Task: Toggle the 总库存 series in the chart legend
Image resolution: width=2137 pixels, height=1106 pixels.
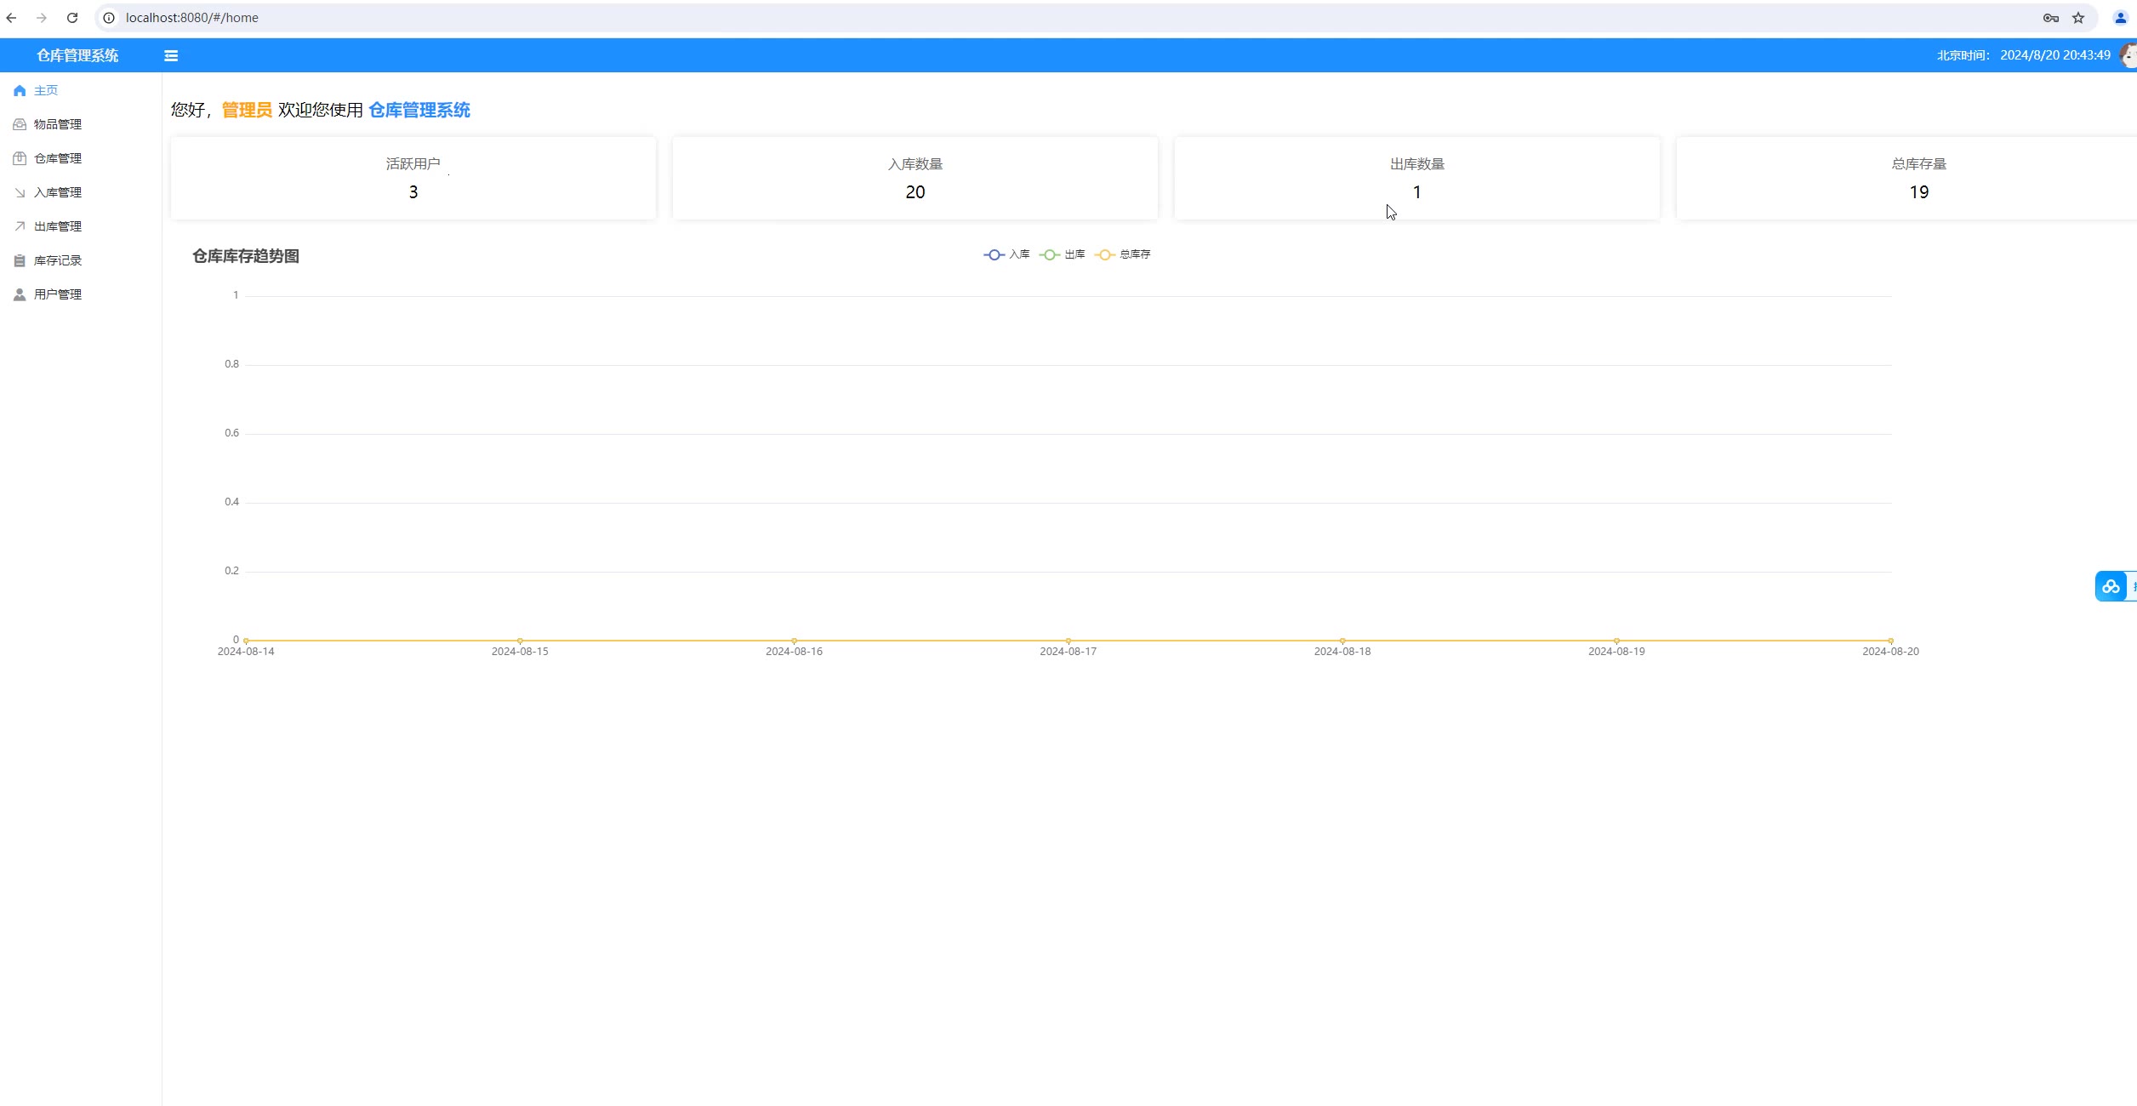Action: [x=1123, y=254]
